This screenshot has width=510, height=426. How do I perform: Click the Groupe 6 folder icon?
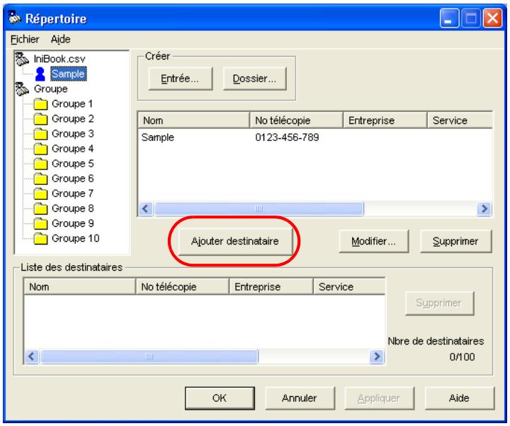(x=40, y=179)
